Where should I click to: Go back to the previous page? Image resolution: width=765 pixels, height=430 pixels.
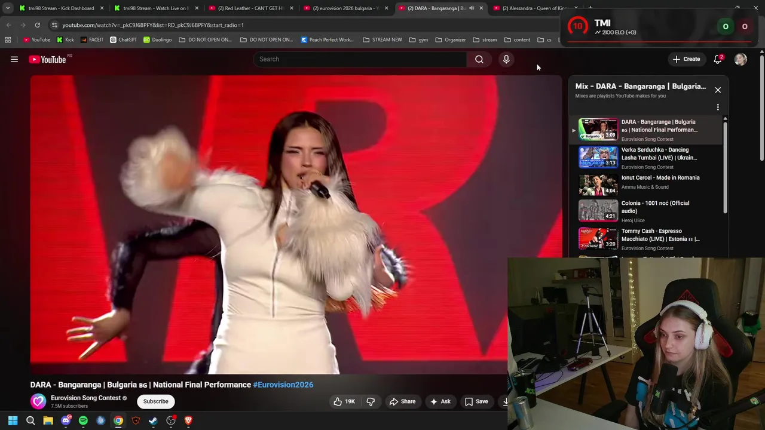(8, 25)
